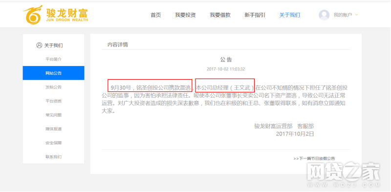Click the 内容详情 section heading
This screenshot has height=192, width=391.
pos(118,45)
